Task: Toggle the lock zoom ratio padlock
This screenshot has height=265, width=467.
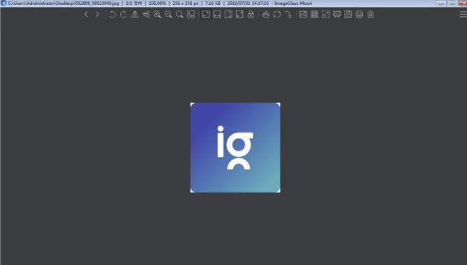Action: (x=251, y=14)
